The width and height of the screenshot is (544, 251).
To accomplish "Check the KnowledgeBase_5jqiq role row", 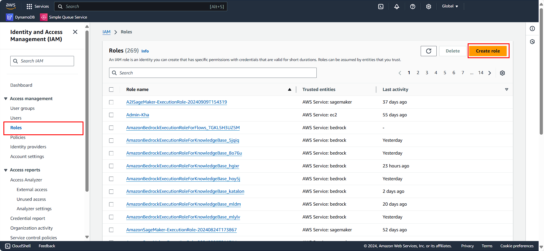I will coord(111,141).
